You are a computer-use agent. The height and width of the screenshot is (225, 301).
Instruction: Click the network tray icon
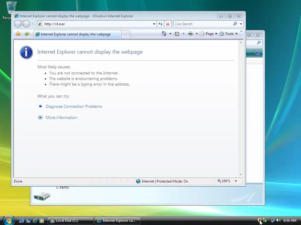tap(272, 220)
